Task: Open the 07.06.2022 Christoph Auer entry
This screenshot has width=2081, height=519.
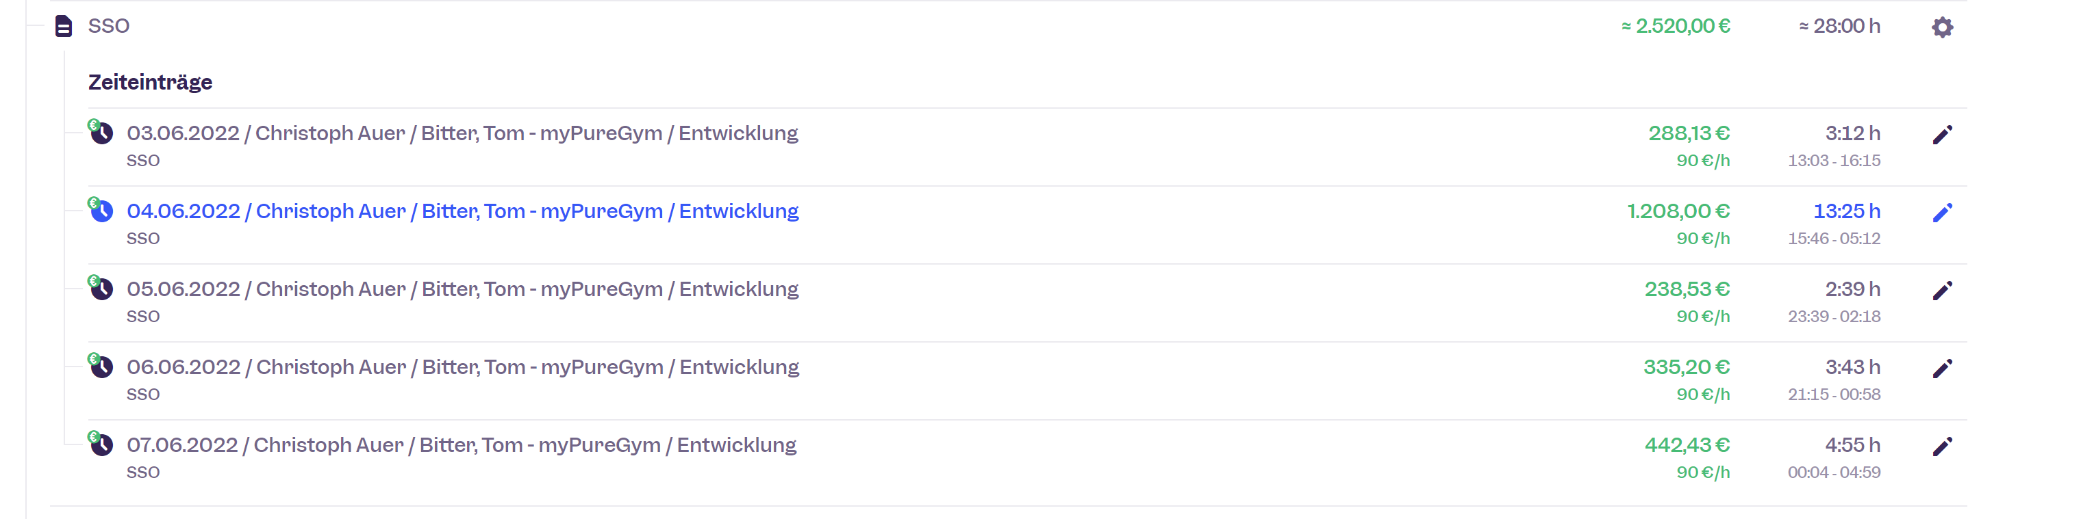Action: (x=462, y=444)
